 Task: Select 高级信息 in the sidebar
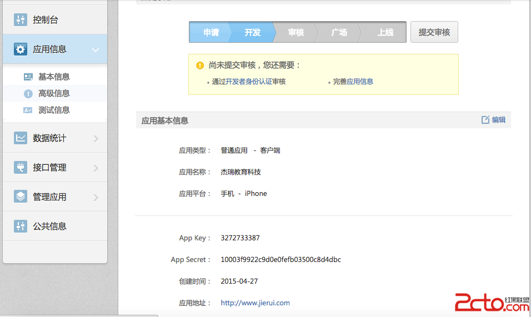(x=54, y=94)
